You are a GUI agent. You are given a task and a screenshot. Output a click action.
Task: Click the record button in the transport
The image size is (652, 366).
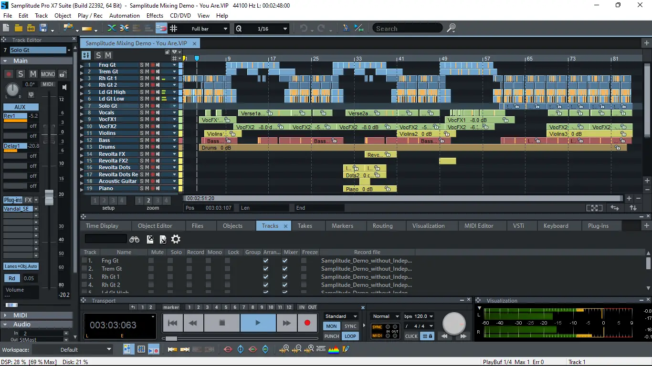[x=307, y=323]
